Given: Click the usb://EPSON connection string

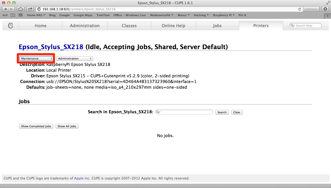Looking at the screenshot, I should point(121,81).
